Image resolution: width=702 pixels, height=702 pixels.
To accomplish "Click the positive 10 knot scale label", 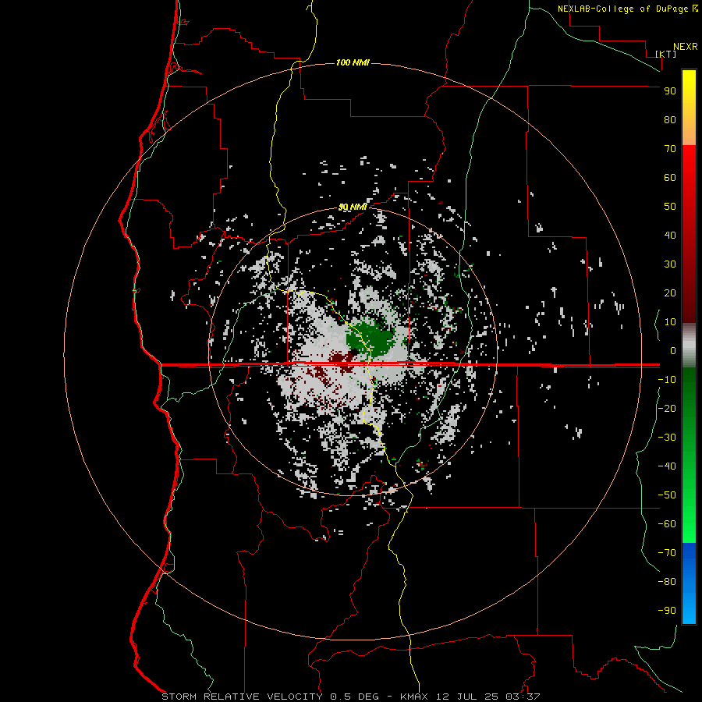I will (670, 322).
